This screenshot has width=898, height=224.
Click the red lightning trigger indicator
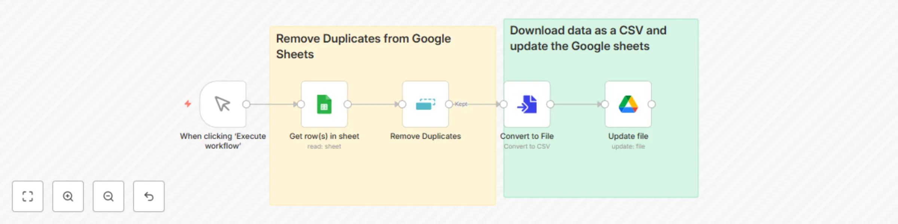(188, 103)
